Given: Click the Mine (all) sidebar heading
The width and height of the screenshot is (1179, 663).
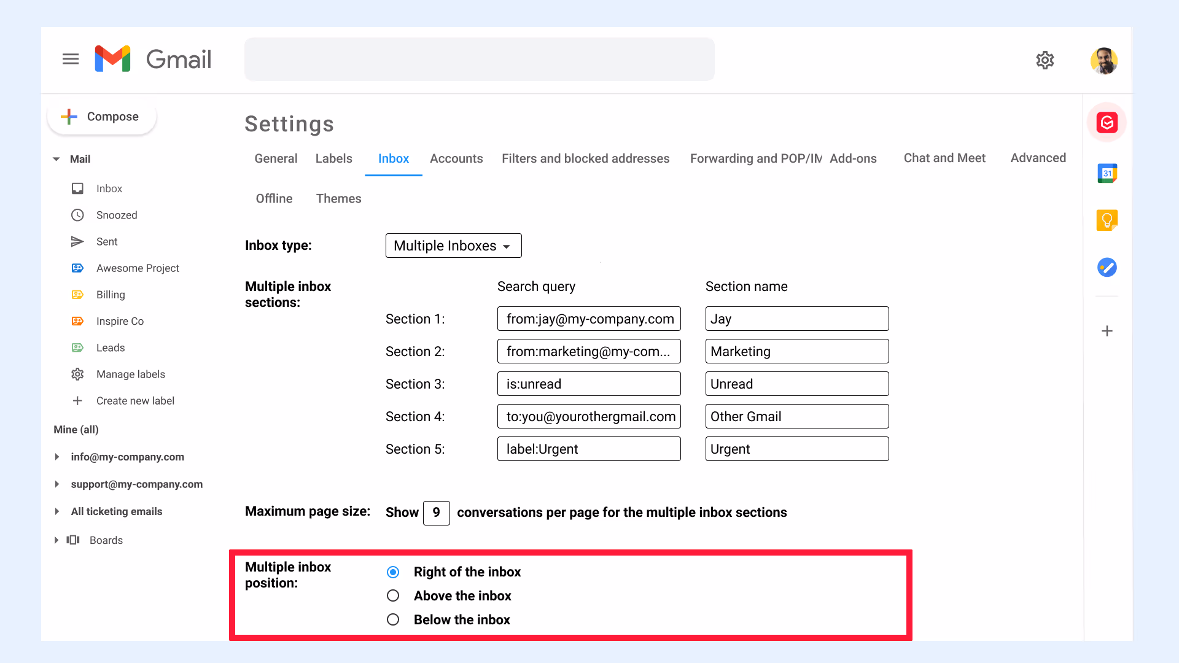Looking at the screenshot, I should tap(76, 429).
